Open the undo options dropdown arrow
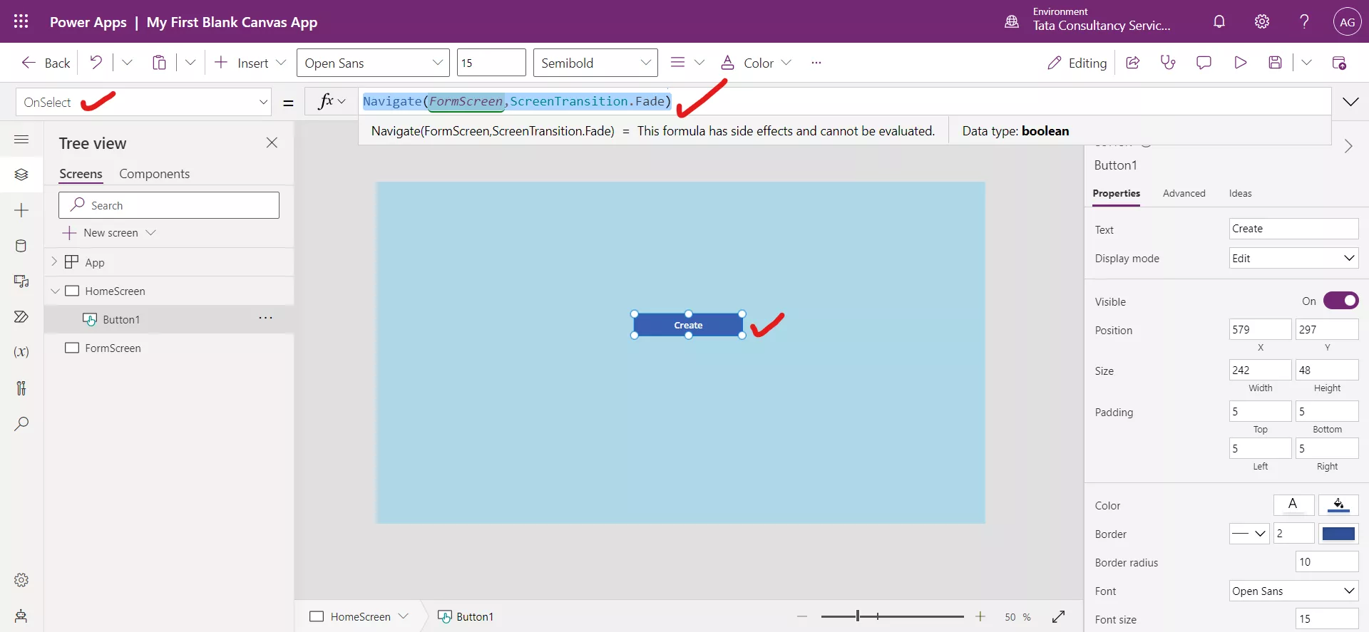Image resolution: width=1369 pixels, height=632 pixels. (127, 63)
